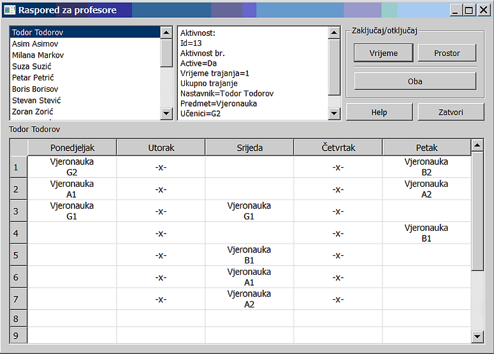Image resolution: width=494 pixels, height=354 pixels.
Task: Select teacher Zoran Zorić
Action: pos(85,112)
